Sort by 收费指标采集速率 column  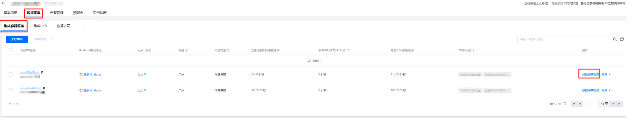click(x=348, y=50)
